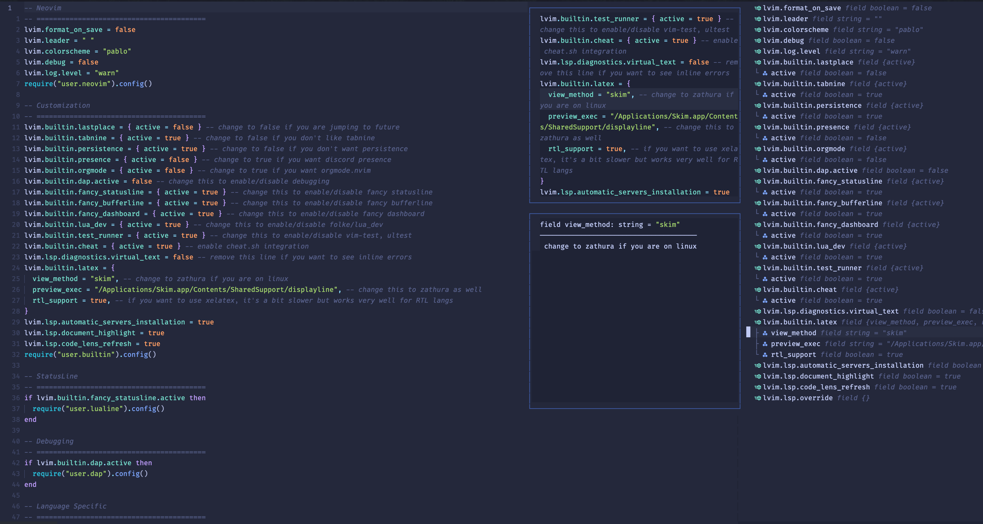Screen dimensions: 983x524
Task: Click lvim.lsp.automatic_servers_installation line in the preview window
Action: click(x=635, y=192)
